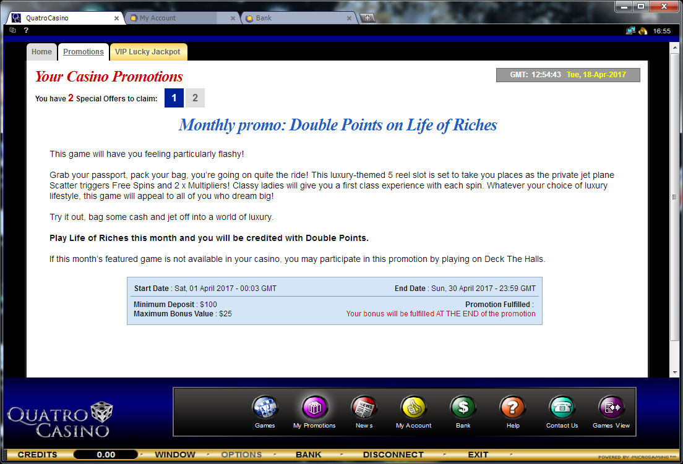Click the network connection status icon
Viewport: 683px width, 464px height.
630,31
